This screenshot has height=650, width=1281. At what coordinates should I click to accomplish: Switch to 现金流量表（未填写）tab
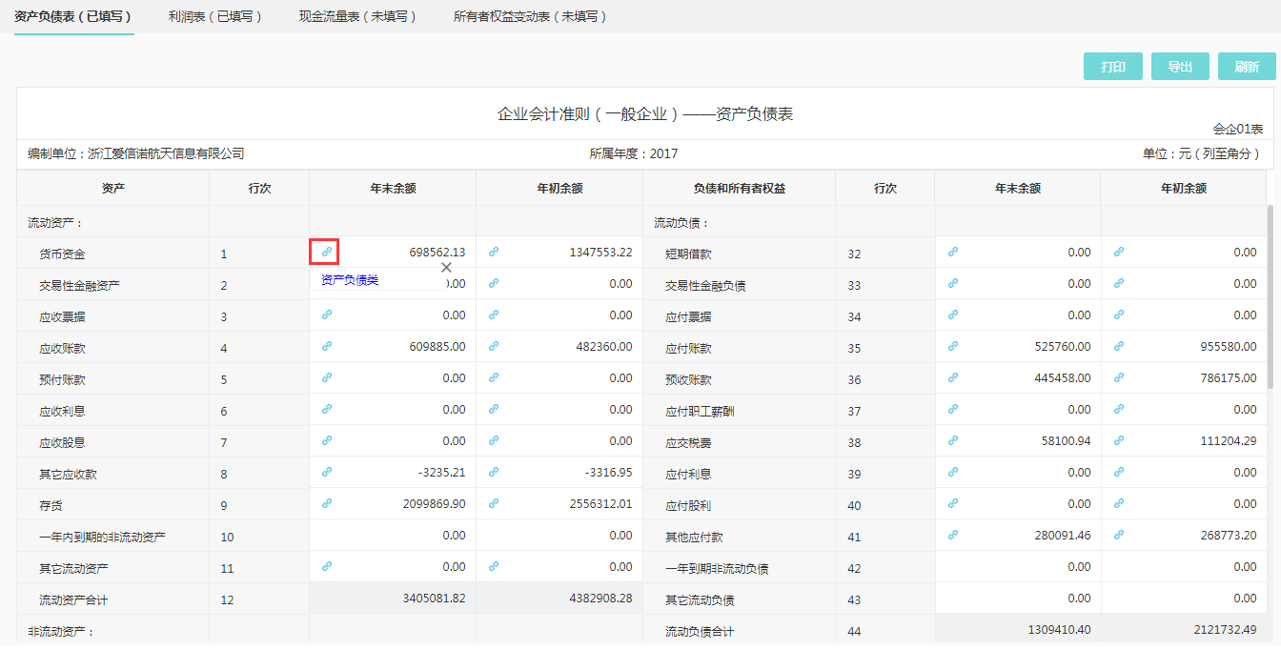pos(357,16)
